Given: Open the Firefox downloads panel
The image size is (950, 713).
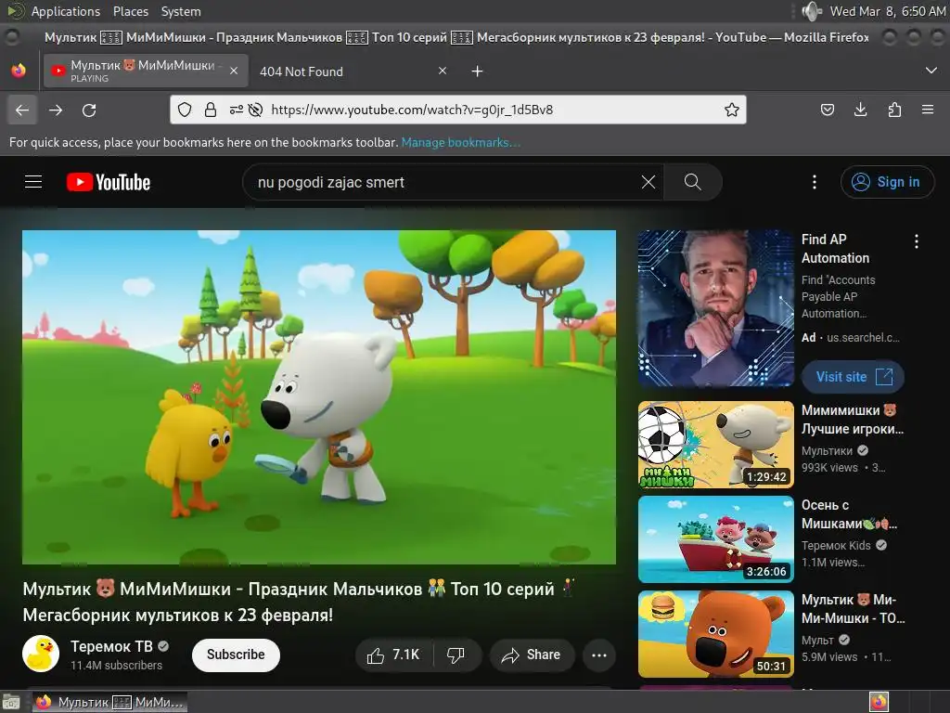Looking at the screenshot, I should tap(860, 110).
